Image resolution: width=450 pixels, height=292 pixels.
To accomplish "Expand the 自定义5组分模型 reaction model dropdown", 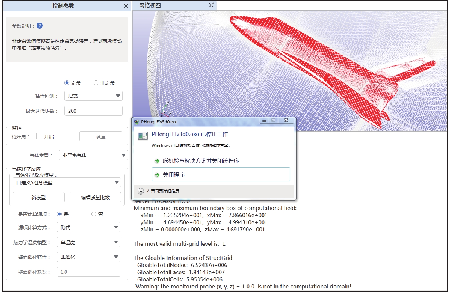I will point(67,182).
